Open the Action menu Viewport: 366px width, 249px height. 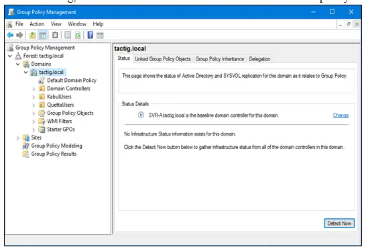37,24
